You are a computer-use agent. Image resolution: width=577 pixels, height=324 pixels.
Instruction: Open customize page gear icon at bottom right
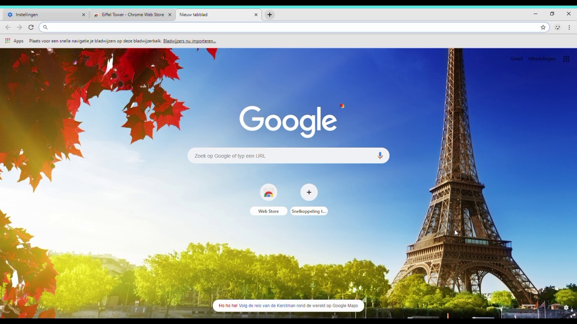[566, 308]
